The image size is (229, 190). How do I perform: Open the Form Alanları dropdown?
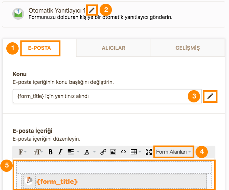(174, 152)
